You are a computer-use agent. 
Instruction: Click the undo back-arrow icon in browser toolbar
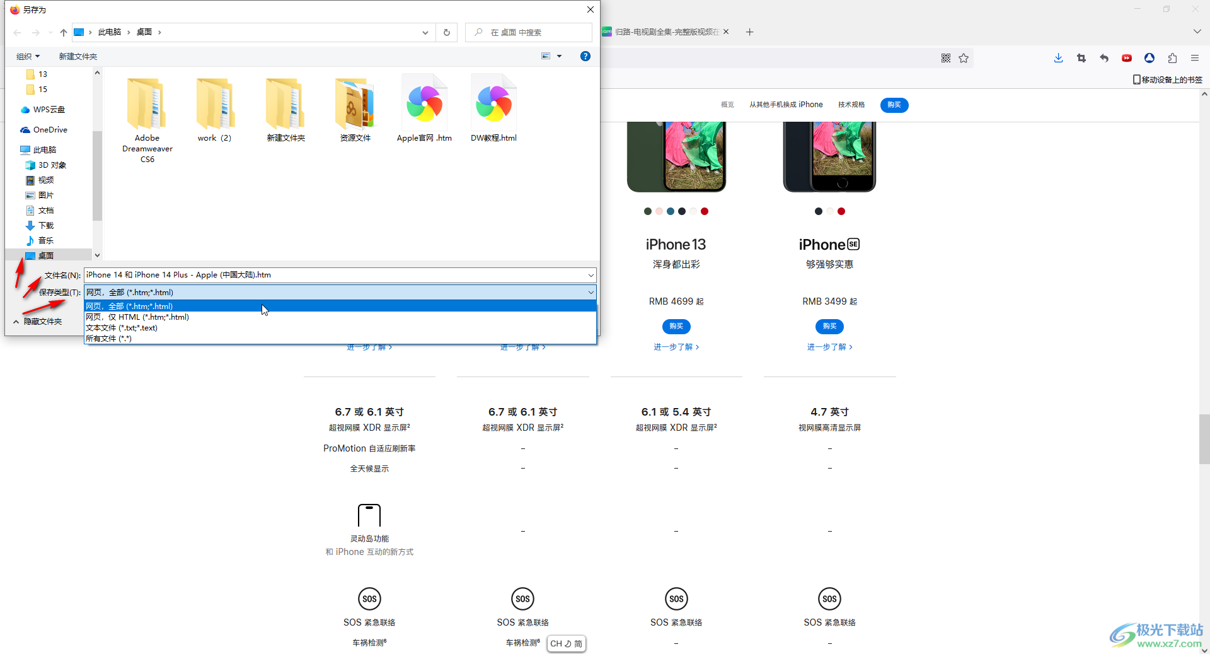click(1104, 58)
